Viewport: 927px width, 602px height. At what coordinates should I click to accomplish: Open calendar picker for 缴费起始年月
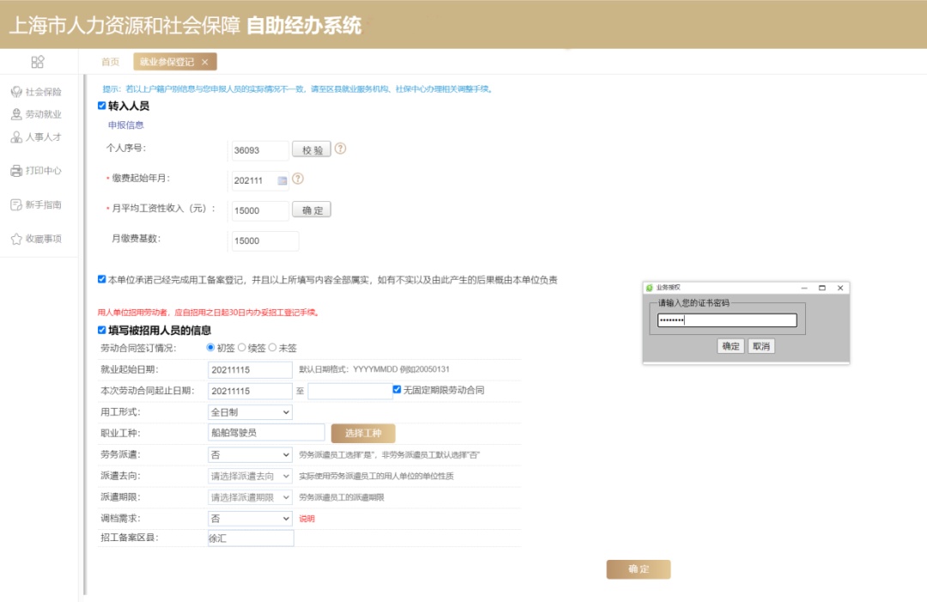point(282,180)
